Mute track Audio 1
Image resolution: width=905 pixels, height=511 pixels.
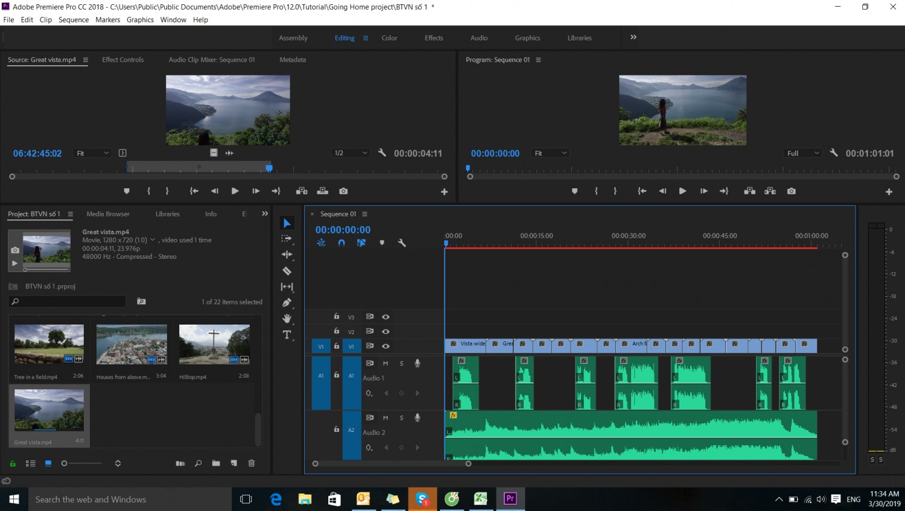point(386,363)
